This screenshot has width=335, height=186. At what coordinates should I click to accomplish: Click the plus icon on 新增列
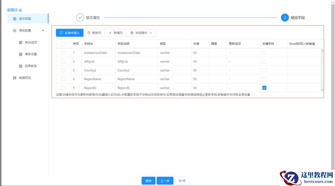[110, 33]
